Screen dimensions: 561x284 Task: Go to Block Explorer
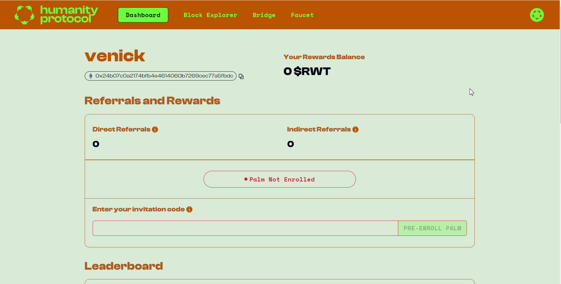click(210, 15)
